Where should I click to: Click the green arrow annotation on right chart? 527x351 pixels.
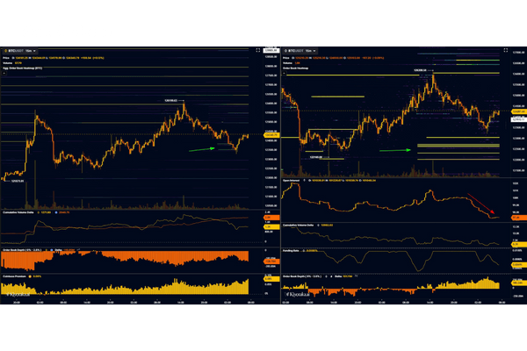pyautogui.click(x=397, y=150)
